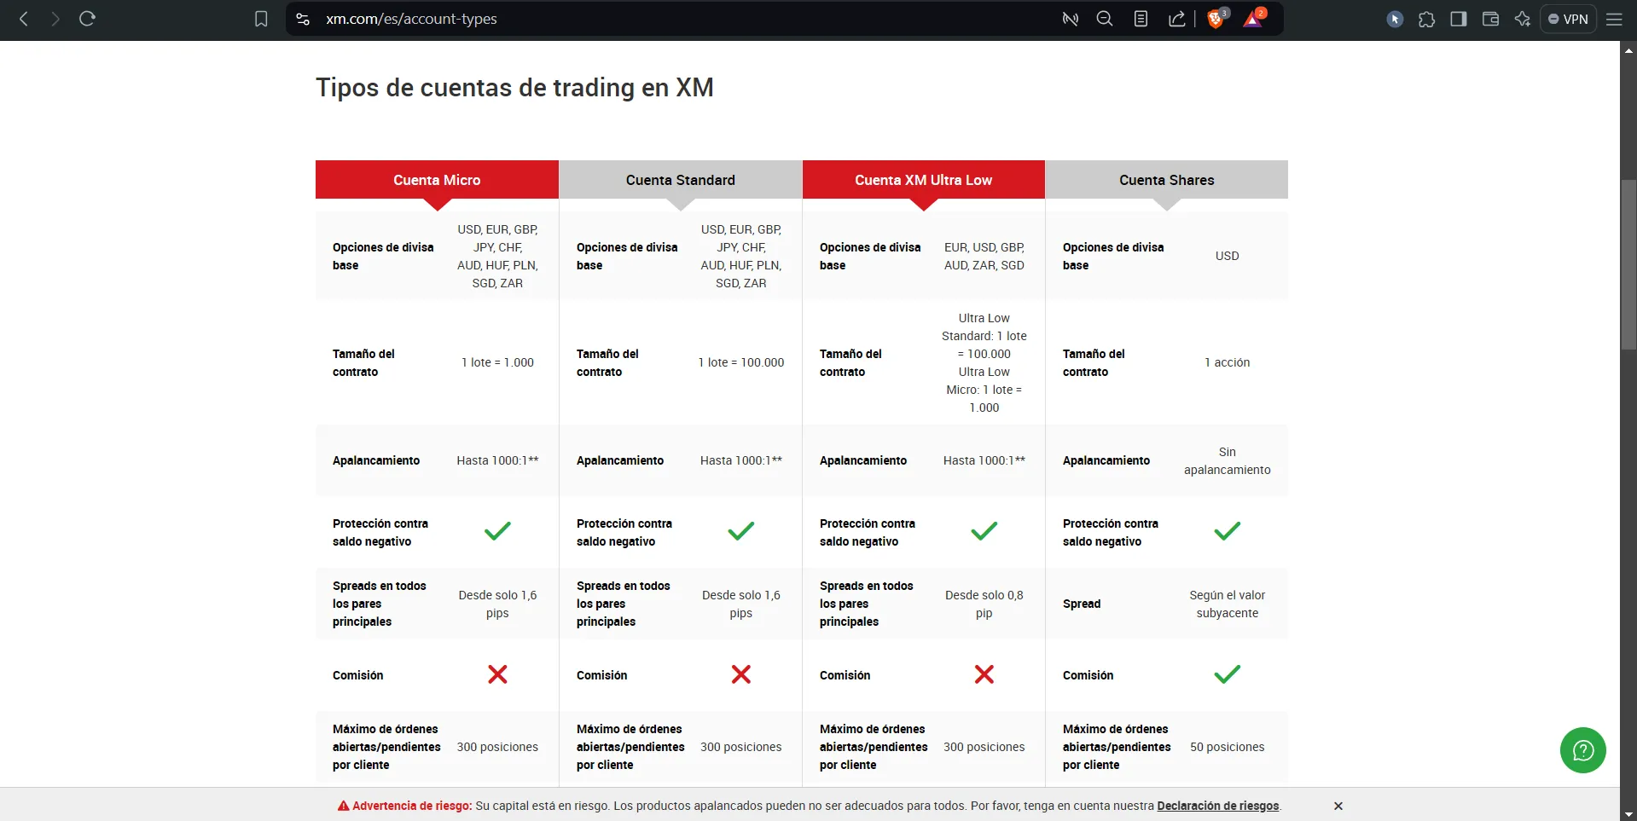This screenshot has width=1637, height=821.
Task: Click the page vertical scrollbar thumb
Action: 1628,264
